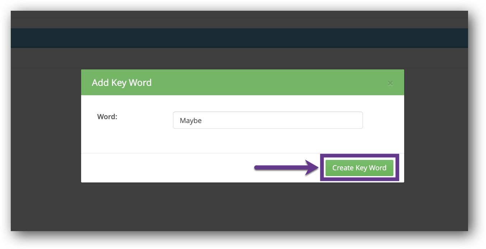The width and height of the screenshot is (486, 249).
Task: Click the Add Key Word title bar
Action: (122, 82)
